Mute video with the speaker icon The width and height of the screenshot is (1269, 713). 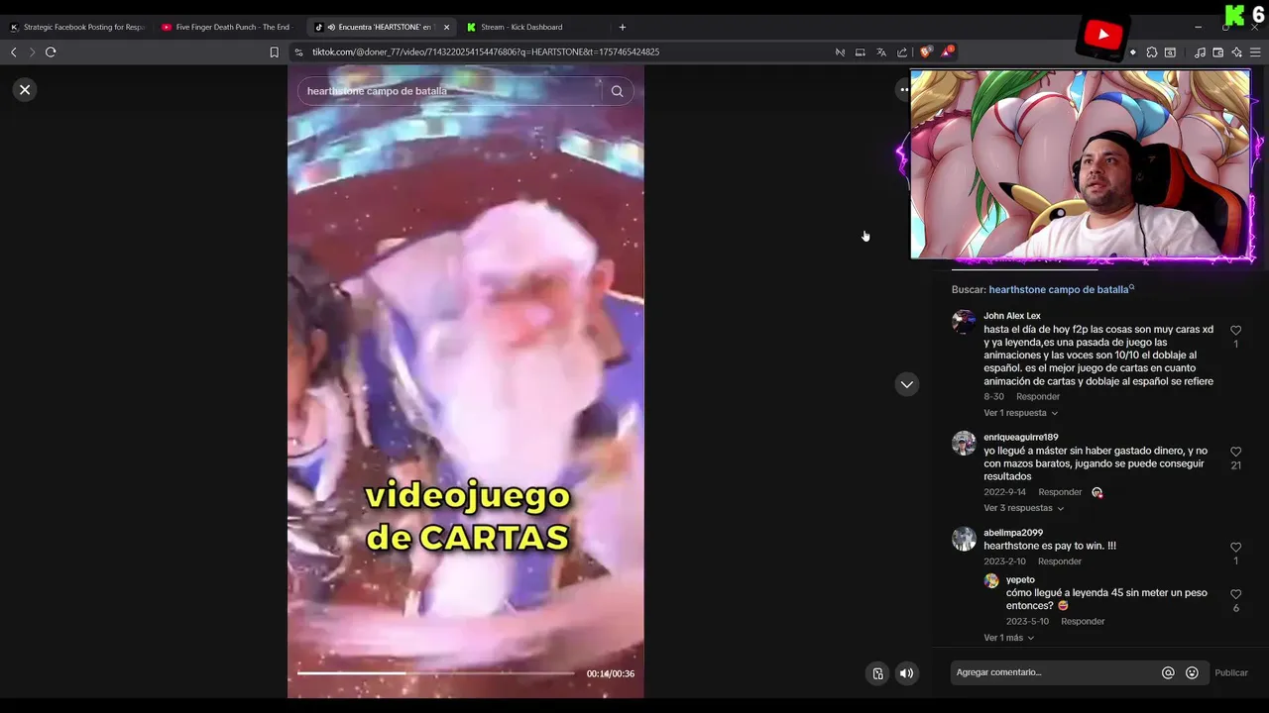pyautogui.click(x=906, y=673)
